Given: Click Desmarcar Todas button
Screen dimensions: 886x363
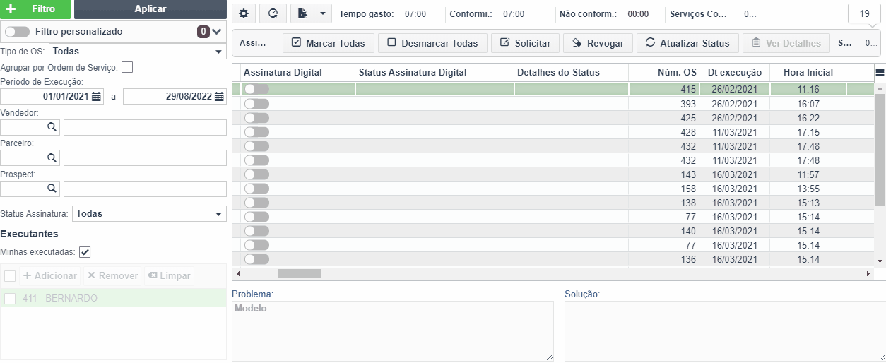Looking at the screenshot, I should coord(432,43).
